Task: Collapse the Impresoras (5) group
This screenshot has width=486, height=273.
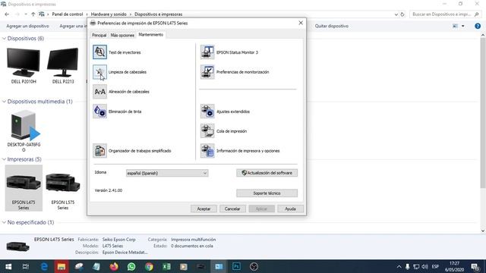Action: pyautogui.click(x=4, y=159)
